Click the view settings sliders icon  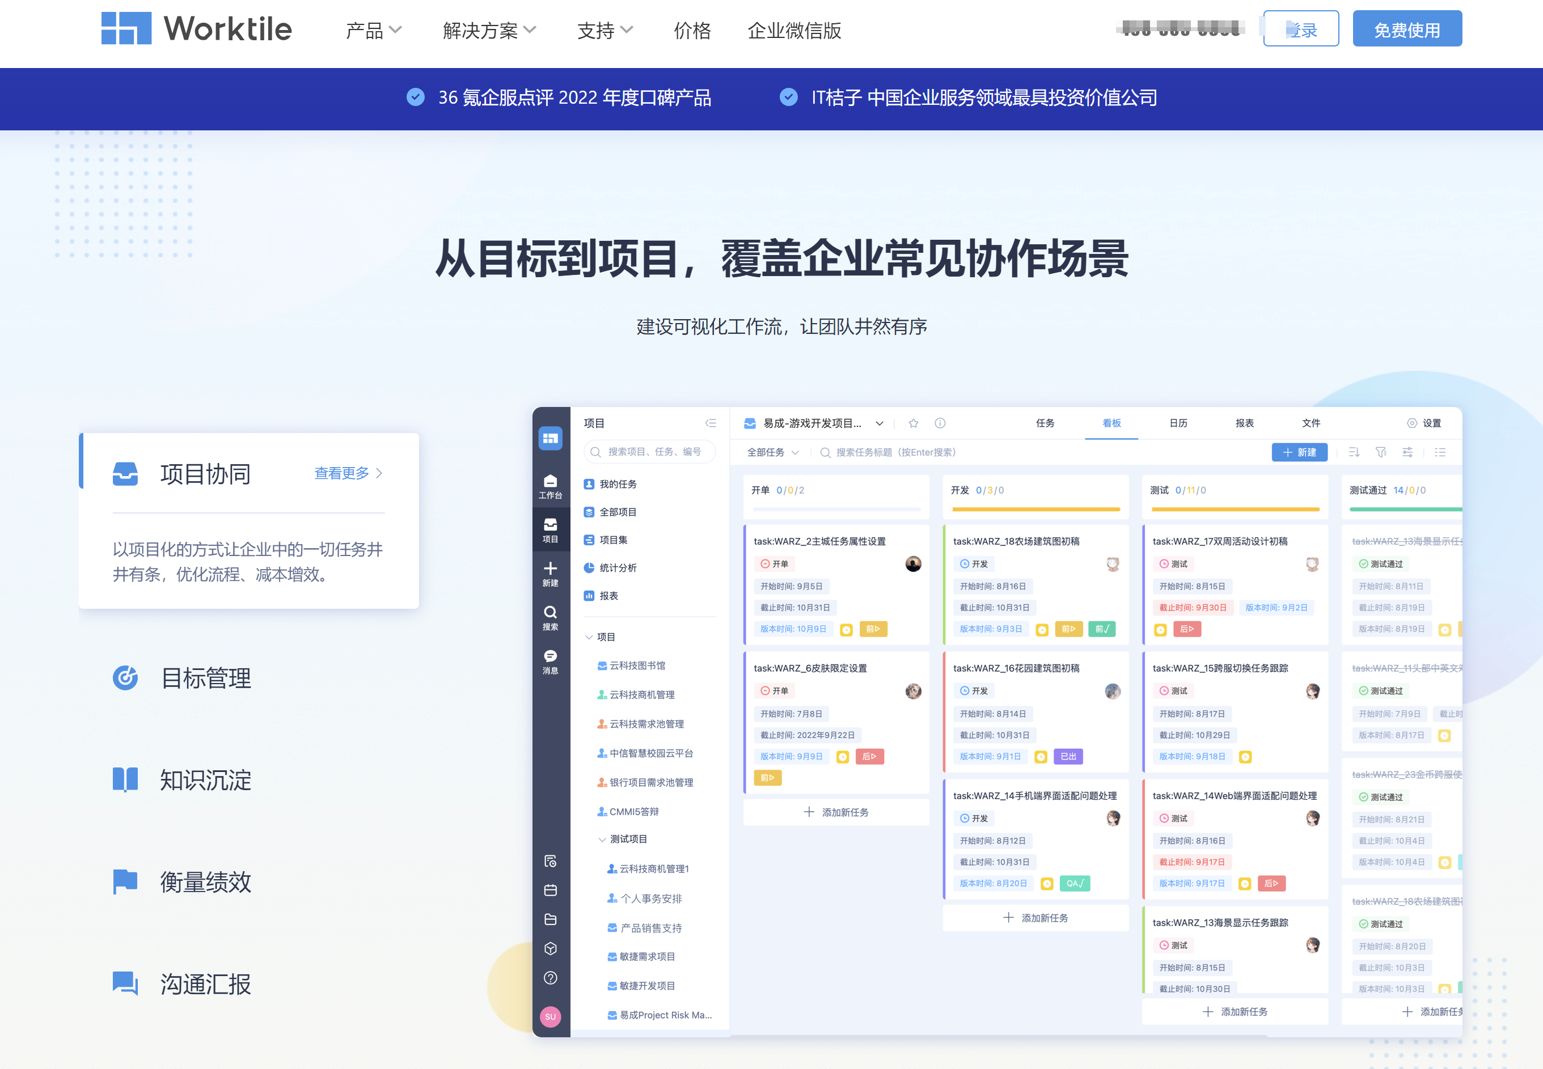1407,452
